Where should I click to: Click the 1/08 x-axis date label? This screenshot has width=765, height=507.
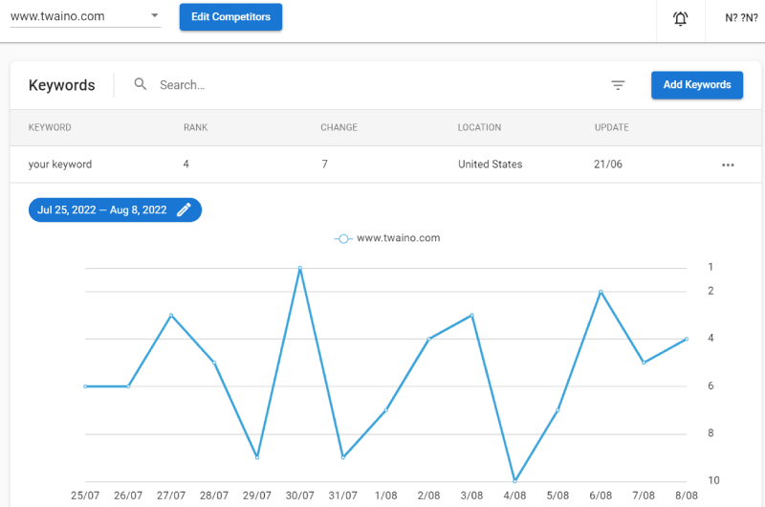386,496
